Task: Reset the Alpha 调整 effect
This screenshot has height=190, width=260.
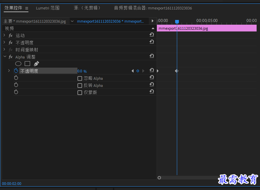Action: pyautogui.click(x=151, y=56)
